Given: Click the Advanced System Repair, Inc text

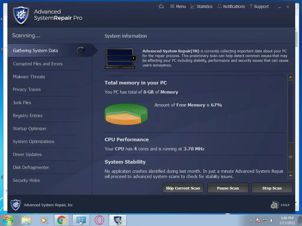Looking at the screenshot, I should [x=48, y=205].
